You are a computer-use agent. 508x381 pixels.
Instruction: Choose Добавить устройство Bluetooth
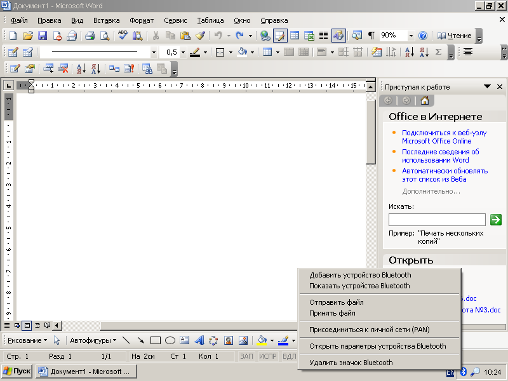tap(379, 275)
